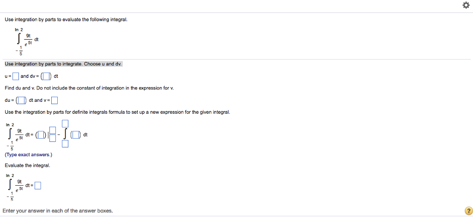The width and height of the screenshot is (473, 217).
Task: Open the settings gear icon
Action: tap(465, 6)
